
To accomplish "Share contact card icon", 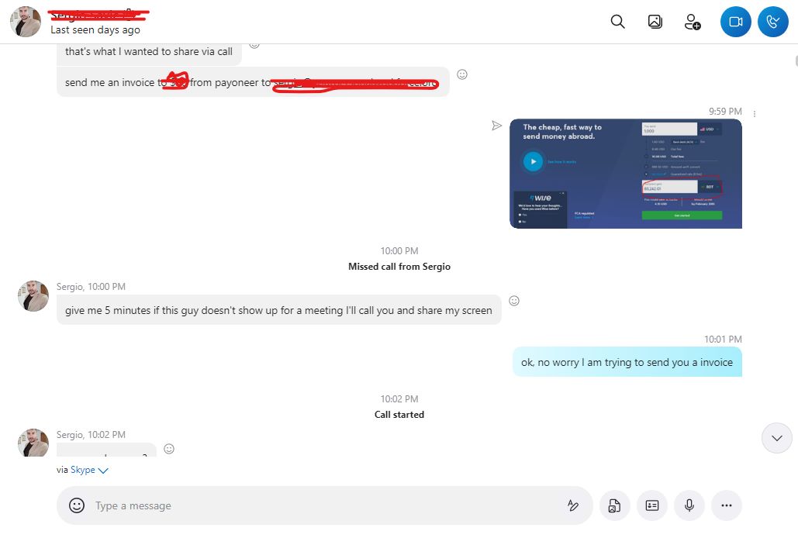I will [x=652, y=505].
